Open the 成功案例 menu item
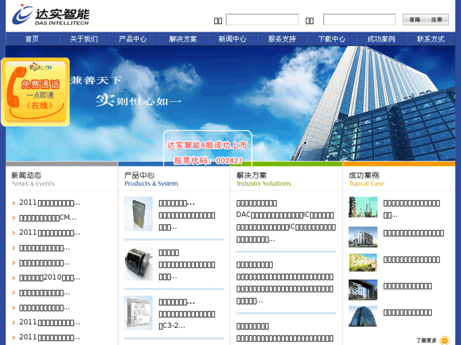This screenshot has width=461, height=345. point(381,39)
